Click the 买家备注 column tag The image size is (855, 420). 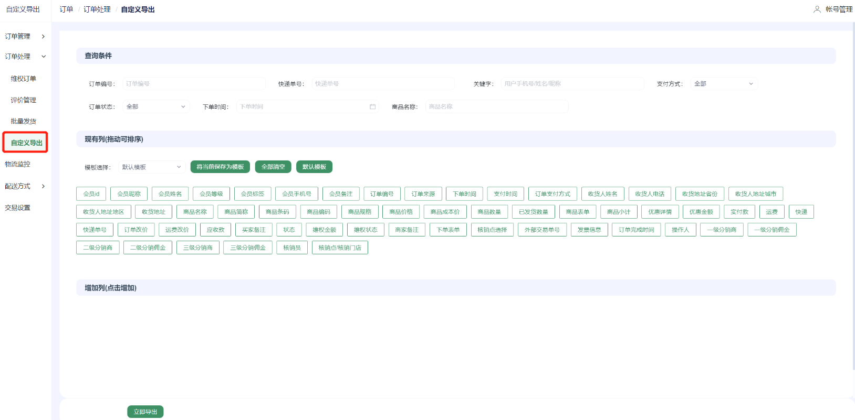click(x=254, y=230)
